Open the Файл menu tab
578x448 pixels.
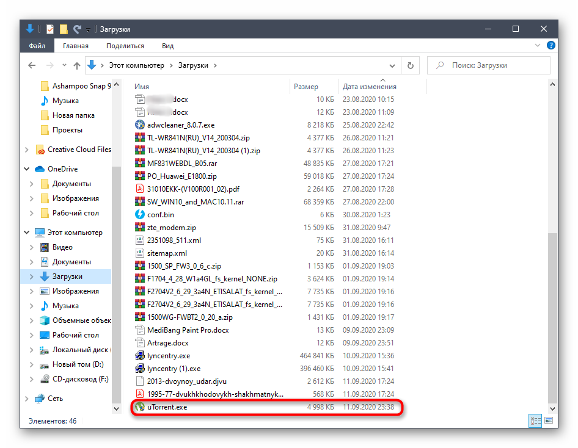coord(37,46)
